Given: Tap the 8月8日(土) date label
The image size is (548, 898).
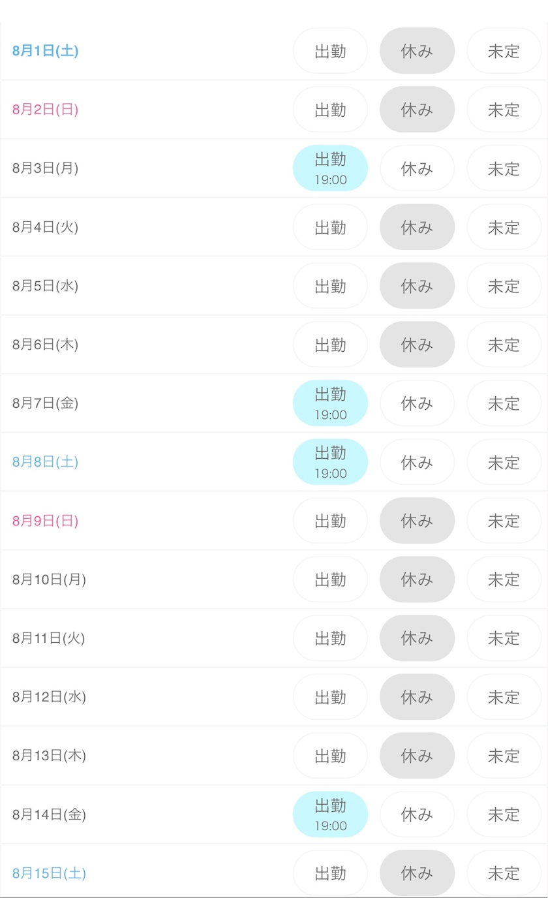Looking at the screenshot, I should point(45,462).
